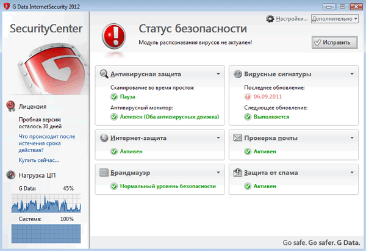Screen dimensions: 366x251
Task: Click the title bar G Data shield icon
Action: [7, 6]
